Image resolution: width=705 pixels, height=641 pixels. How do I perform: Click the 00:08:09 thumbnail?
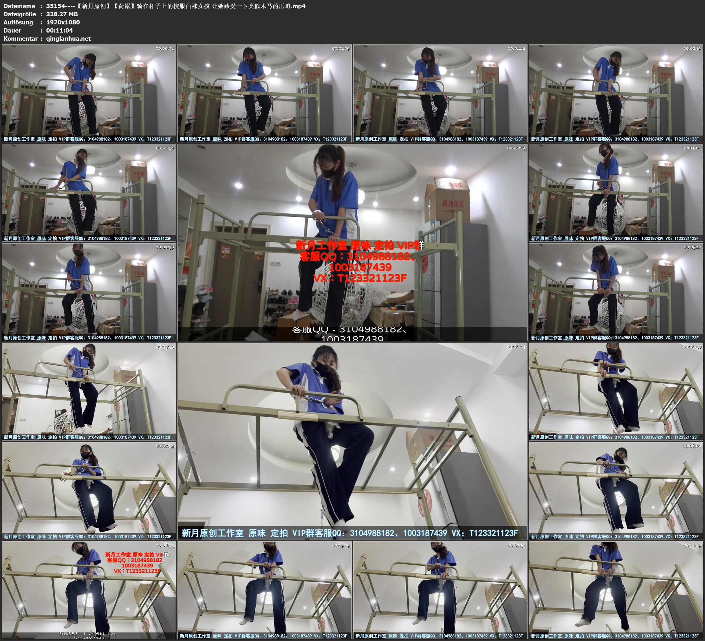616,490
